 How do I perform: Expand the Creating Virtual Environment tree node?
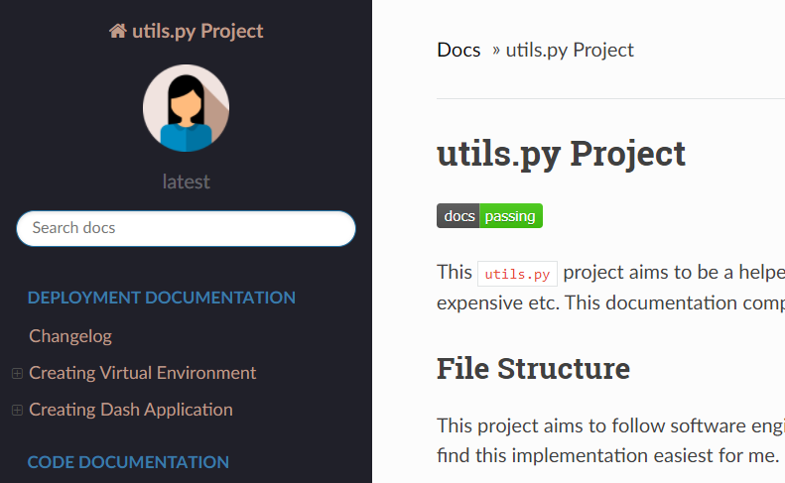coord(17,373)
